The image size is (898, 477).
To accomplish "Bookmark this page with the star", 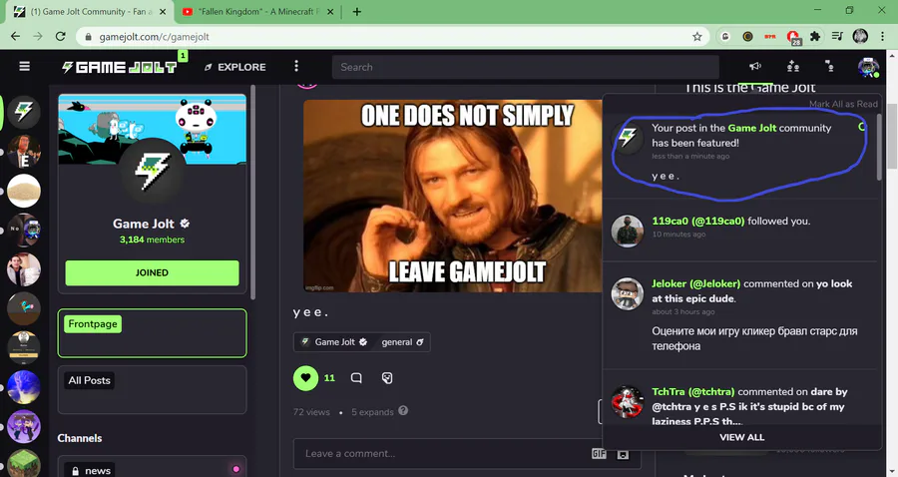I will pyautogui.click(x=697, y=37).
